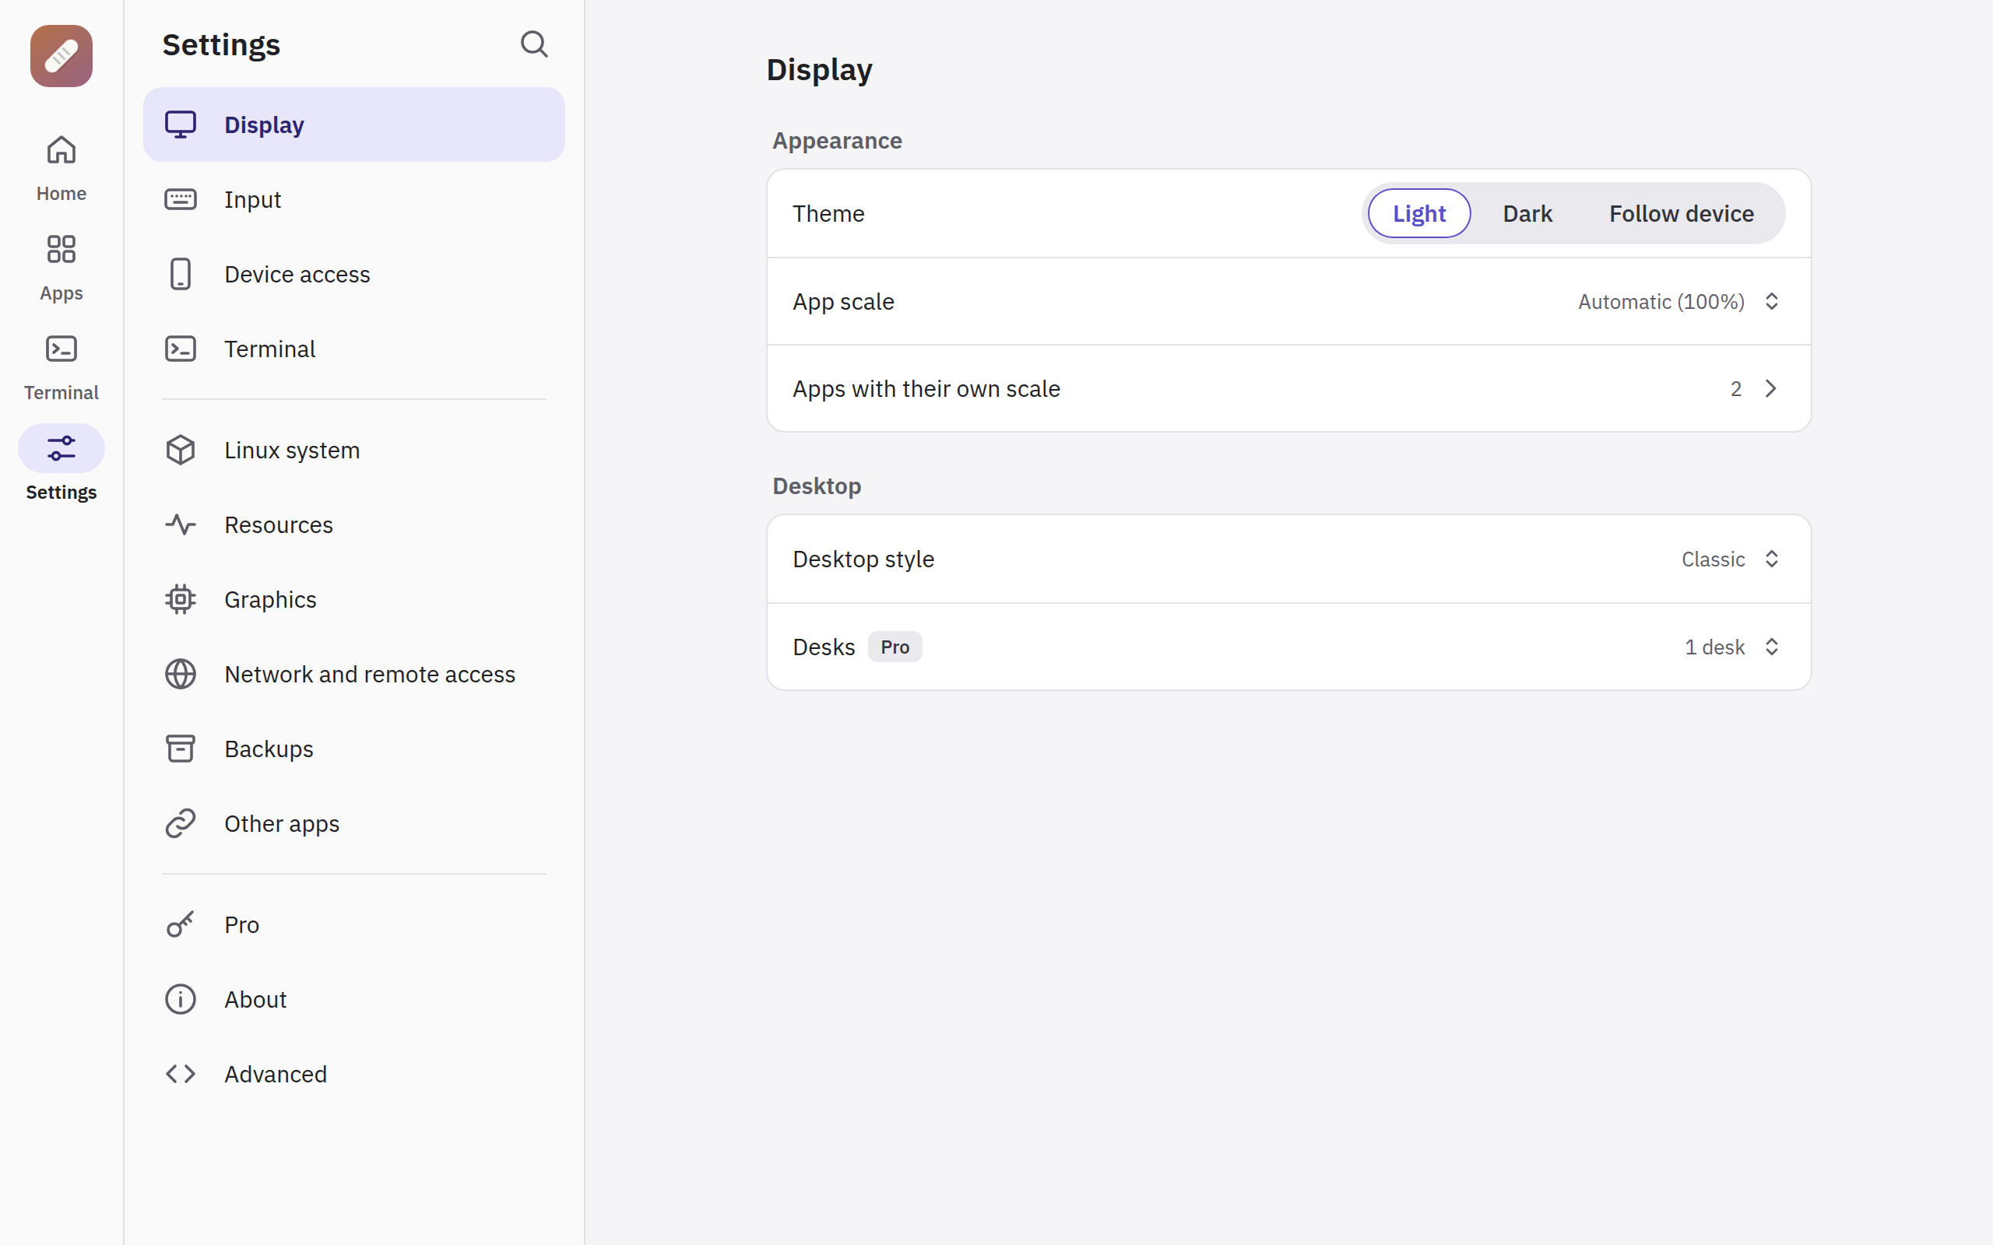Click the Apps with their own scale label
This screenshot has width=1993, height=1245.
tap(926, 388)
